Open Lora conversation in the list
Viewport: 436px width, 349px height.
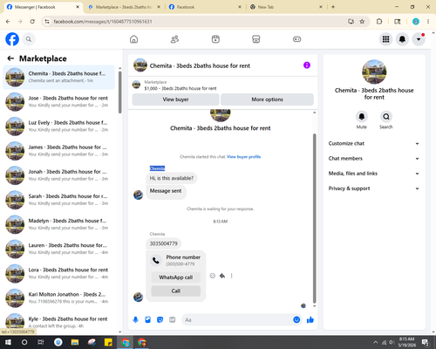(58, 273)
